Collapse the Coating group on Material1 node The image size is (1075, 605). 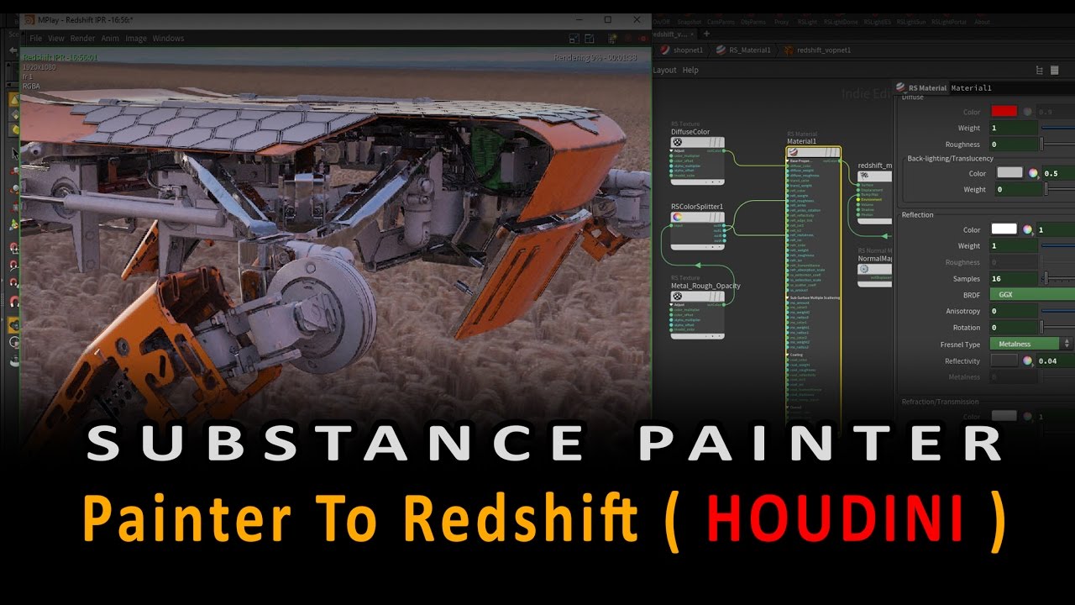[x=789, y=355]
